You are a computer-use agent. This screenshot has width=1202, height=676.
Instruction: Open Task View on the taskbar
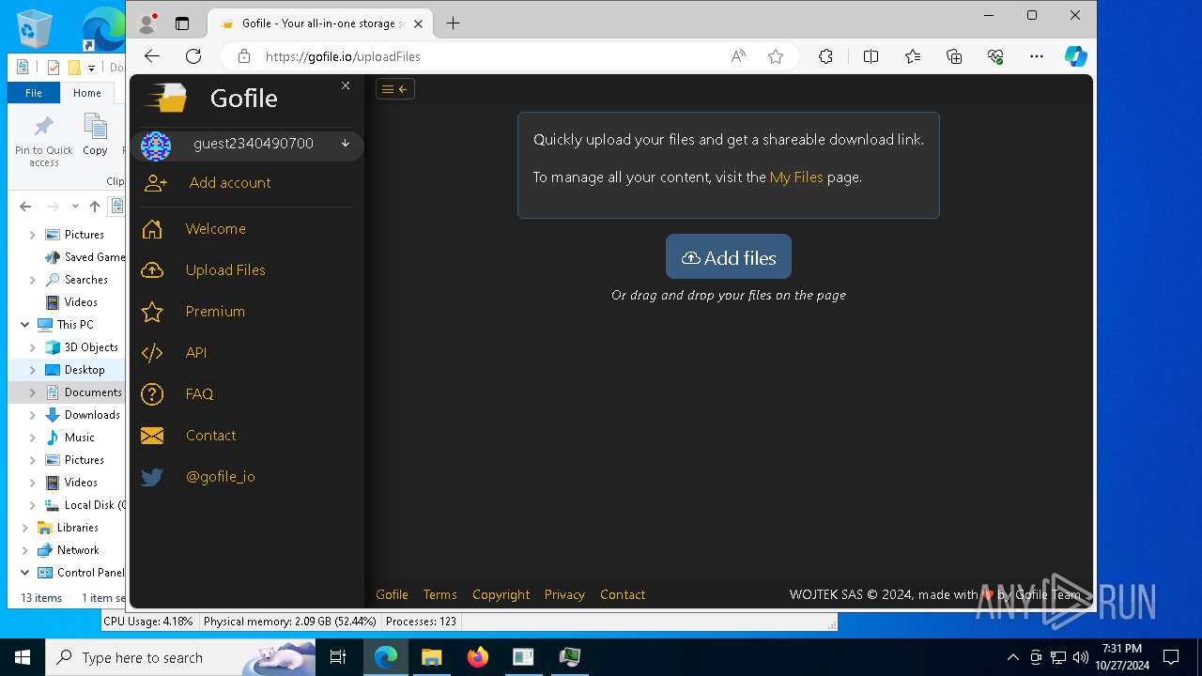(338, 657)
